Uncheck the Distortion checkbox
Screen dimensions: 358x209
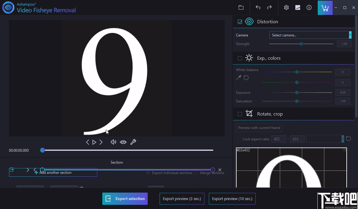(x=240, y=22)
